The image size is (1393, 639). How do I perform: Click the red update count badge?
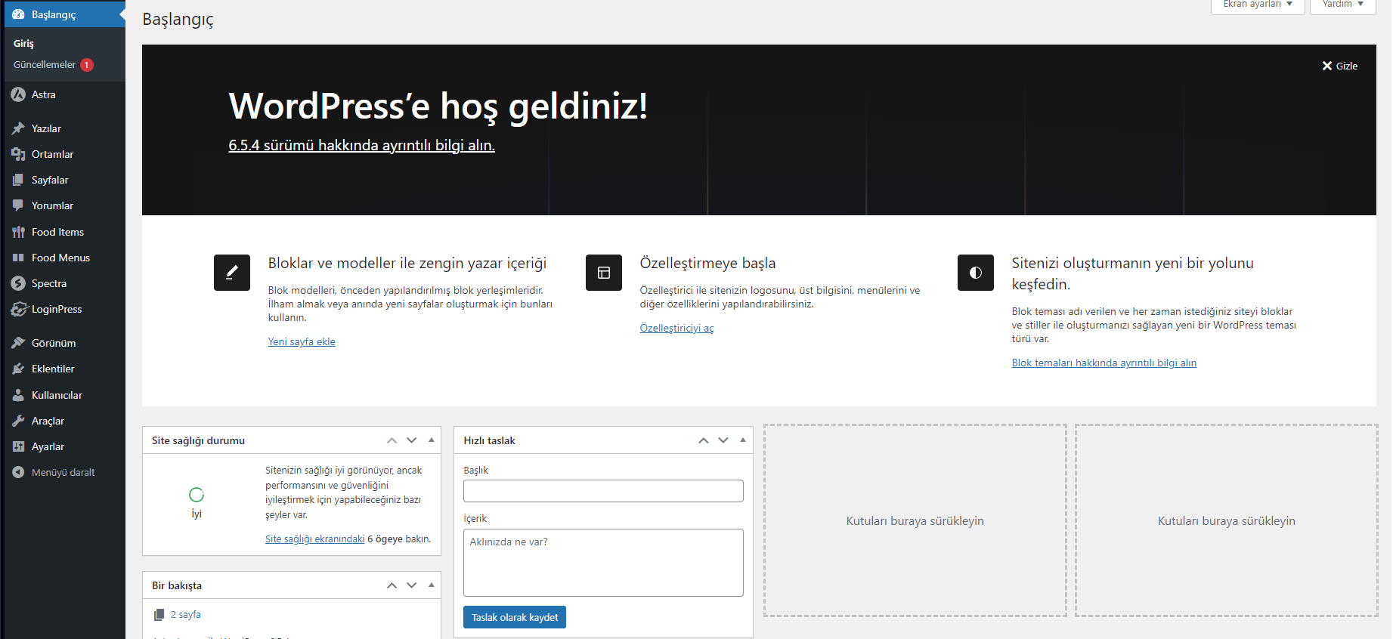tap(87, 65)
